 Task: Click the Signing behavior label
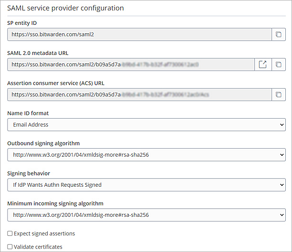point(29,173)
